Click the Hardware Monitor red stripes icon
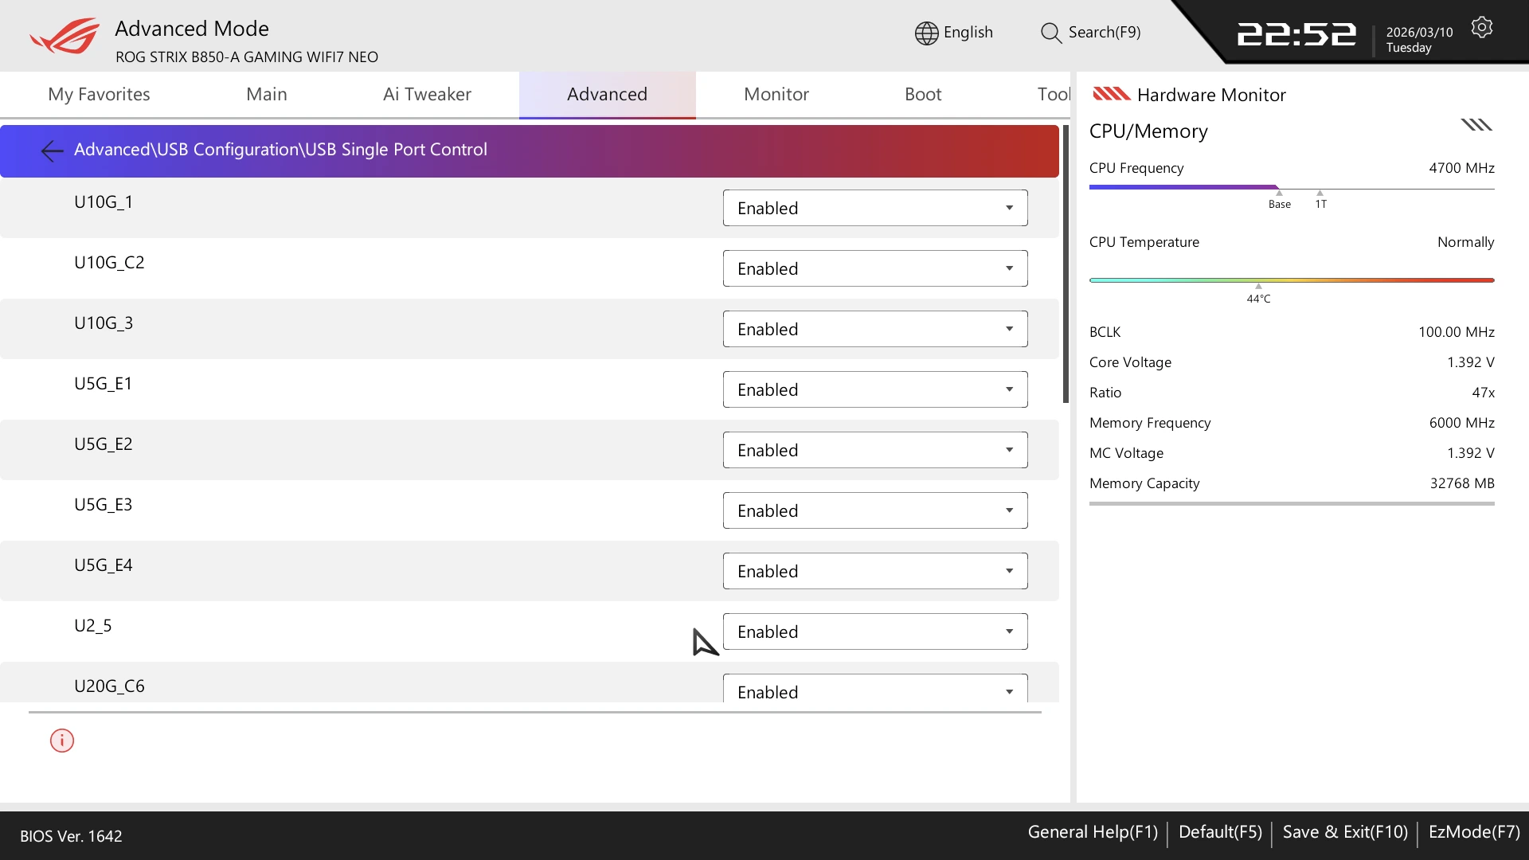This screenshot has height=860, width=1529. click(x=1111, y=94)
